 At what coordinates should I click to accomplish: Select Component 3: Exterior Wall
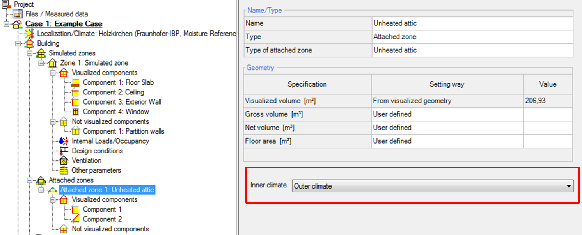click(x=122, y=102)
